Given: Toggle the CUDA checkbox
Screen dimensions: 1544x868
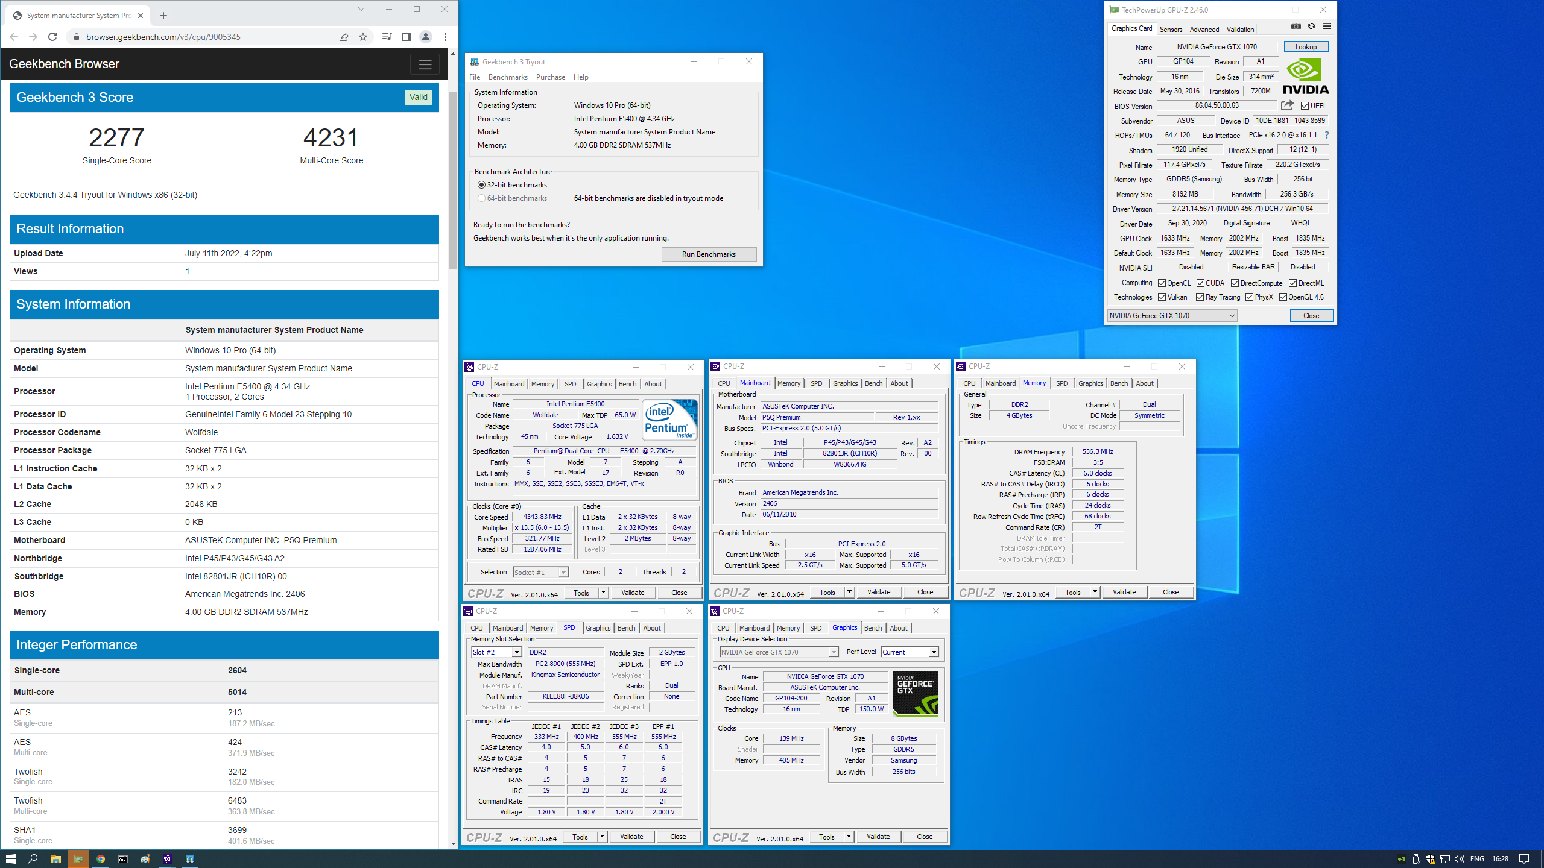Looking at the screenshot, I should click(x=1200, y=283).
